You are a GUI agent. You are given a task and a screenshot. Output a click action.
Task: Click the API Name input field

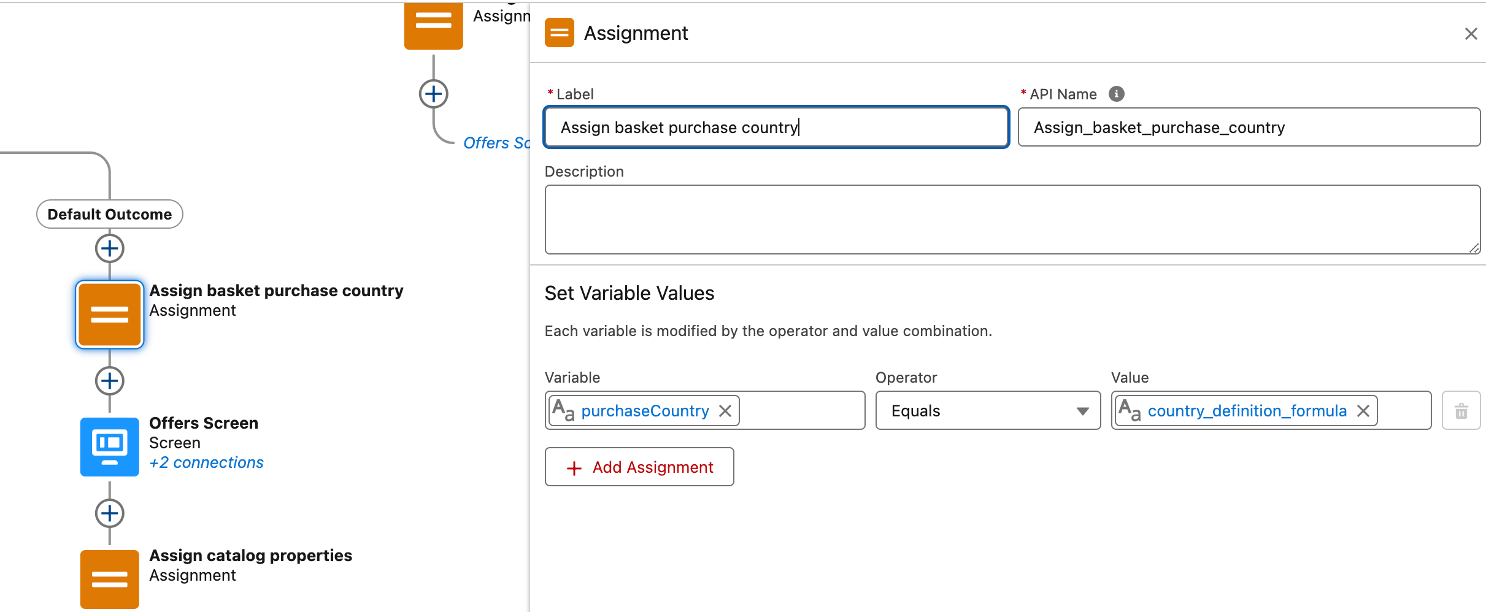(1249, 128)
